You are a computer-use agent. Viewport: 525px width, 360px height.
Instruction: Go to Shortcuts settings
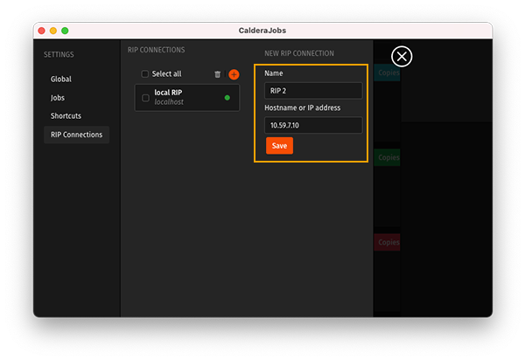tap(66, 115)
